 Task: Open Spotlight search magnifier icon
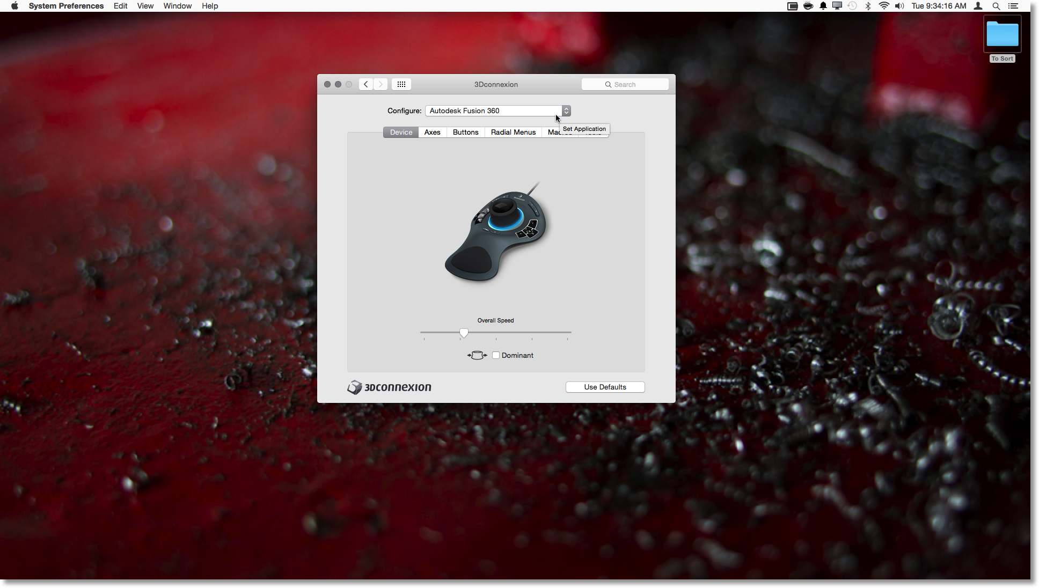pyautogui.click(x=996, y=6)
